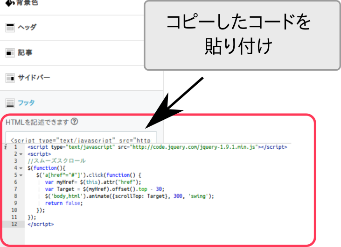The height and width of the screenshot is (247, 341).
Task: Click line number 12 in the gutter
Action: point(14,224)
